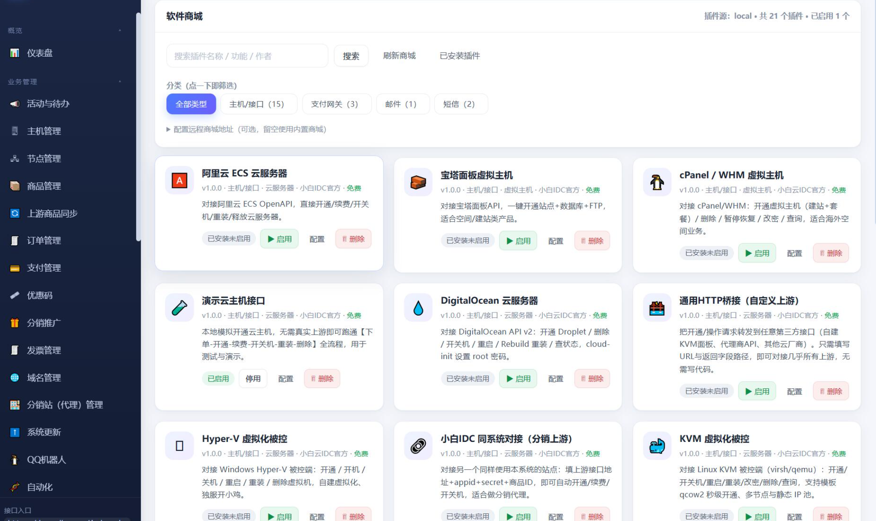
Task: Click the 商品管理 box icon
Action: [x=15, y=186]
